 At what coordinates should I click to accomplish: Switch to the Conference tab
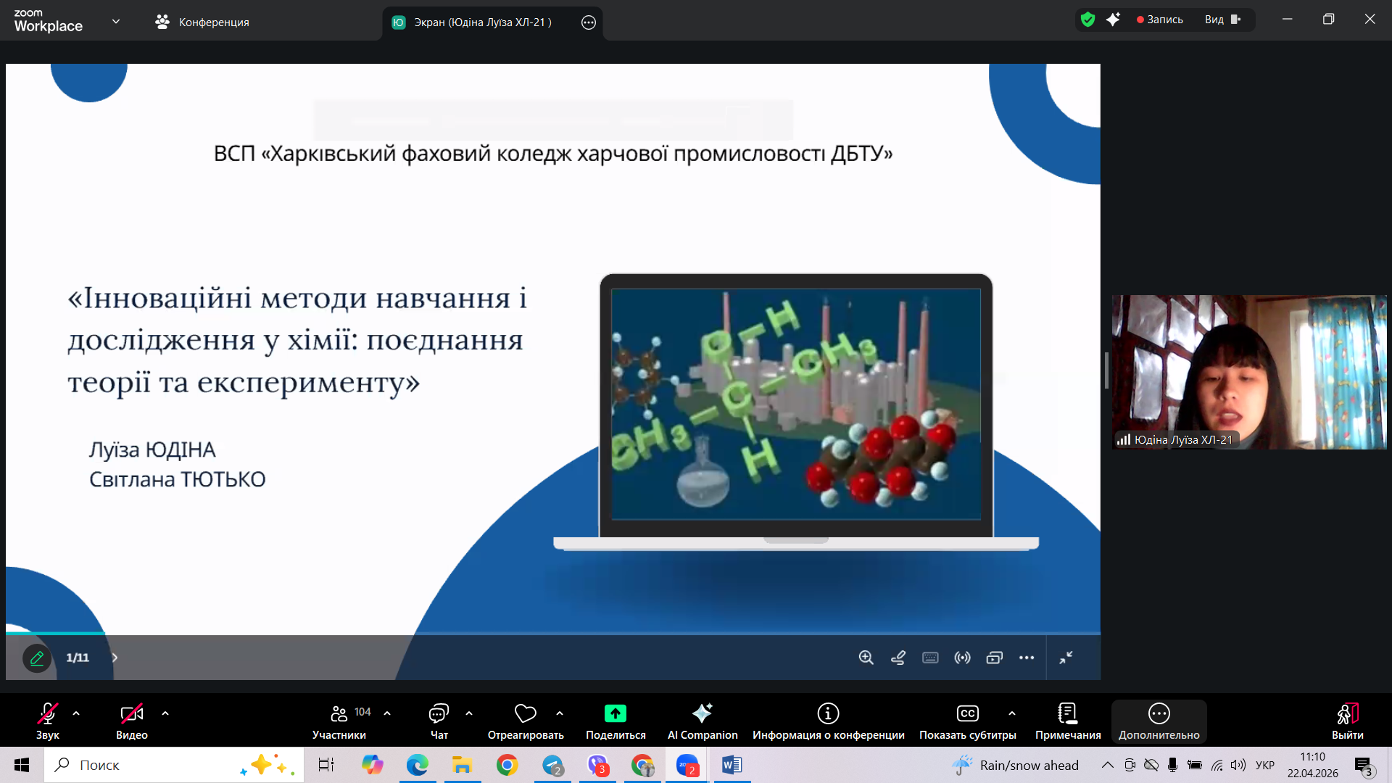[202, 22]
